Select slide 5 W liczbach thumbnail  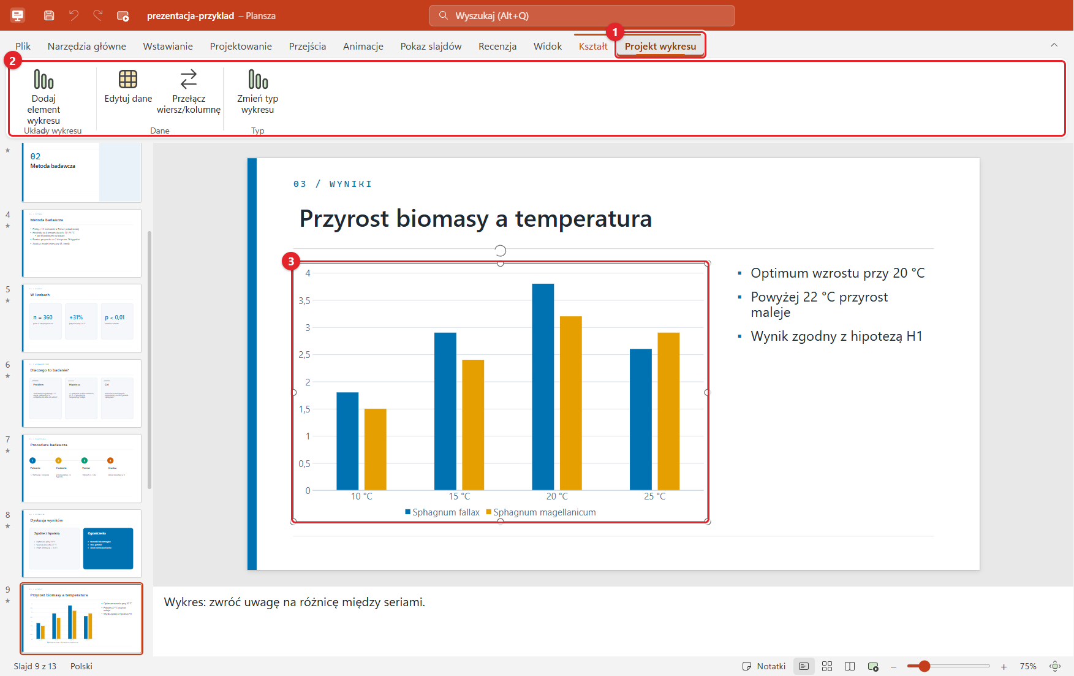coord(81,318)
